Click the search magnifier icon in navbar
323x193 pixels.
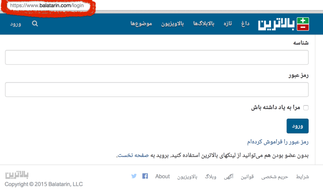[35, 24]
